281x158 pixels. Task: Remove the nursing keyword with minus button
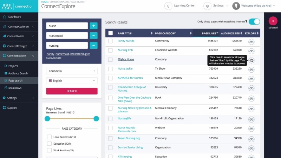pyautogui.click(x=93, y=46)
